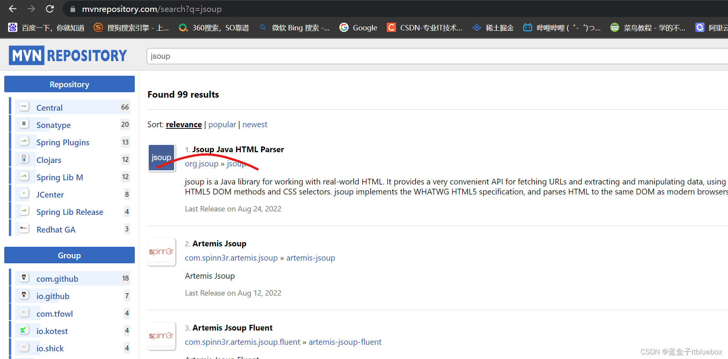This screenshot has height=359, width=728.
Task: Filter by JCenter repository link
Action: 50,195
